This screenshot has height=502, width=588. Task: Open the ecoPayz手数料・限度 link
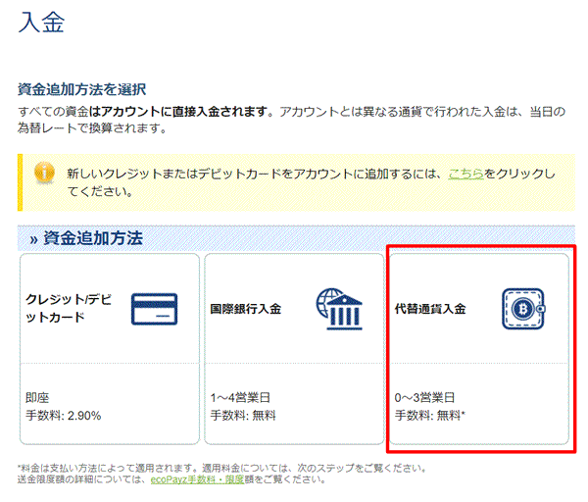point(197,479)
